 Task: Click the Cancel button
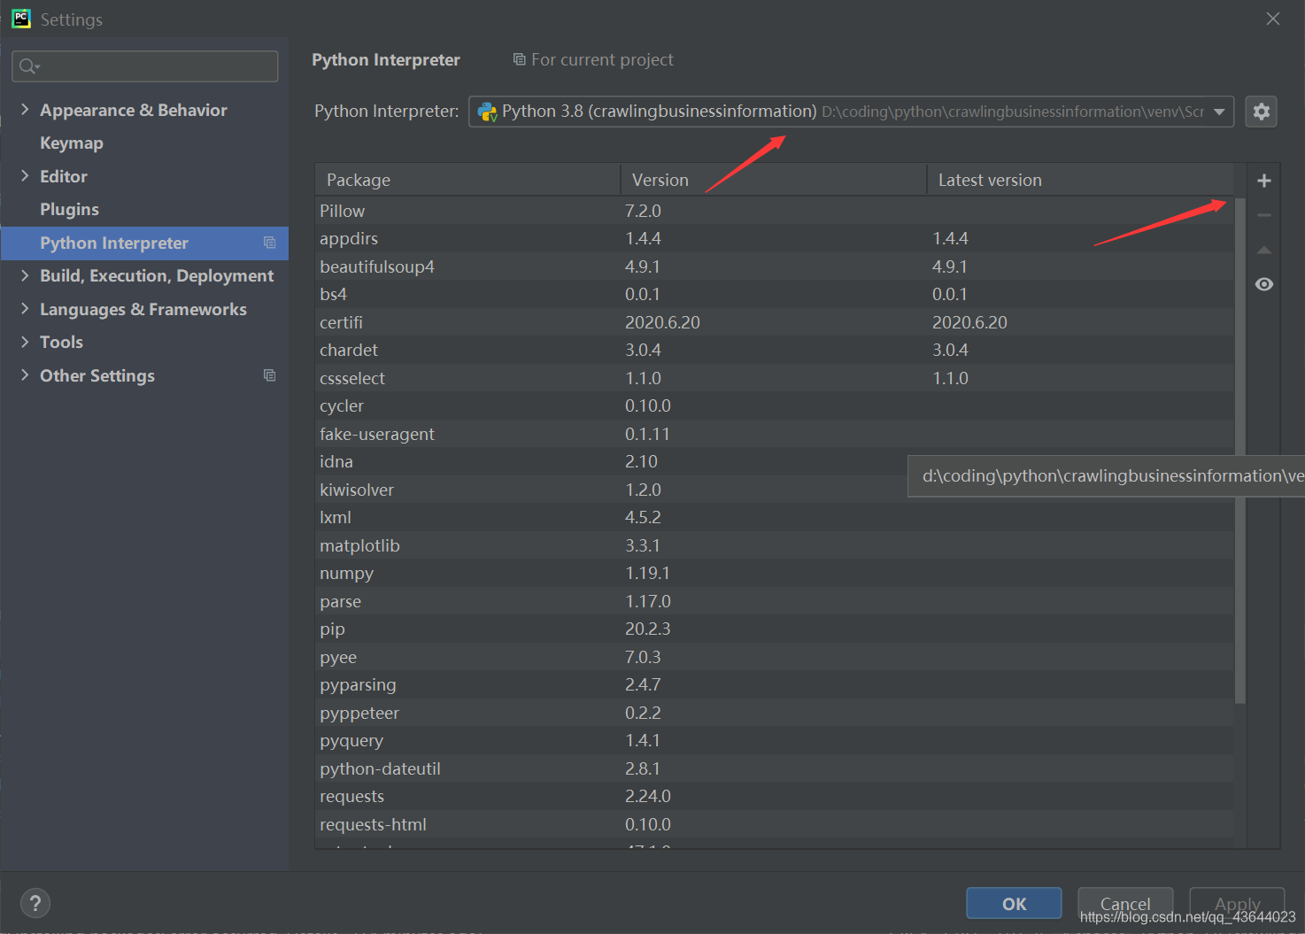1125,903
